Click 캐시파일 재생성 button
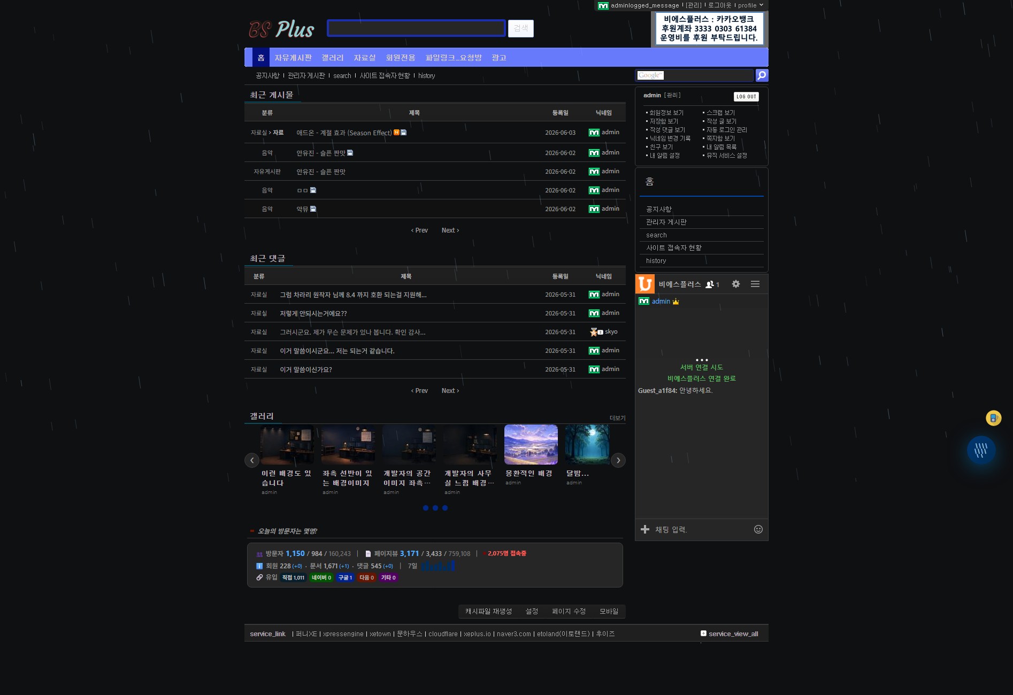Viewport: 1013px width, 695px height. 488,611
